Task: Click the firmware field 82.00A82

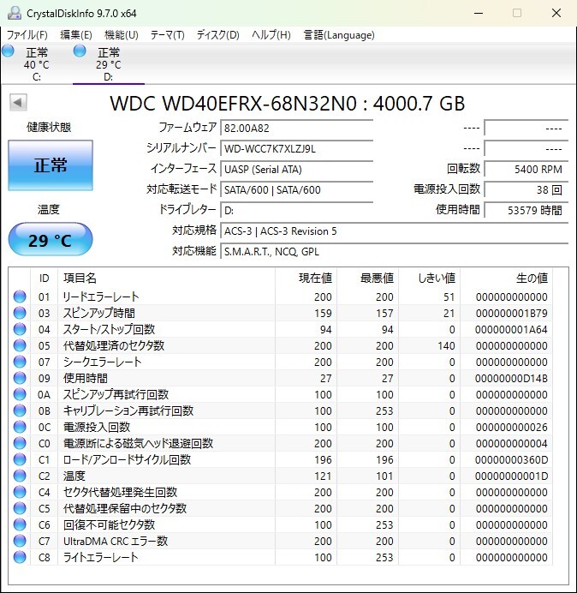Action: point(296,128)
